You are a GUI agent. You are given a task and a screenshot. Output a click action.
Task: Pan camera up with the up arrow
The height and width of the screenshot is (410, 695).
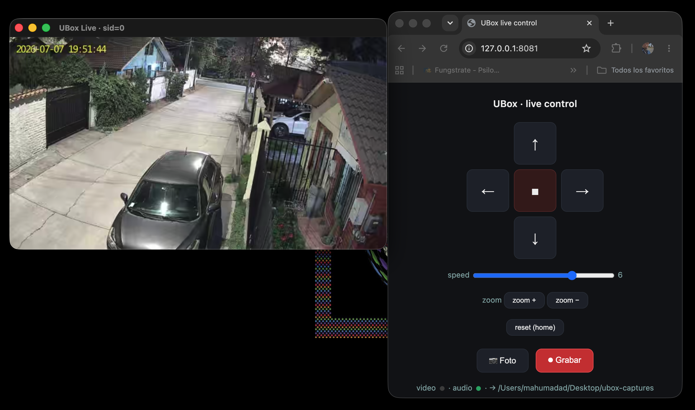(x=535, y=143)
